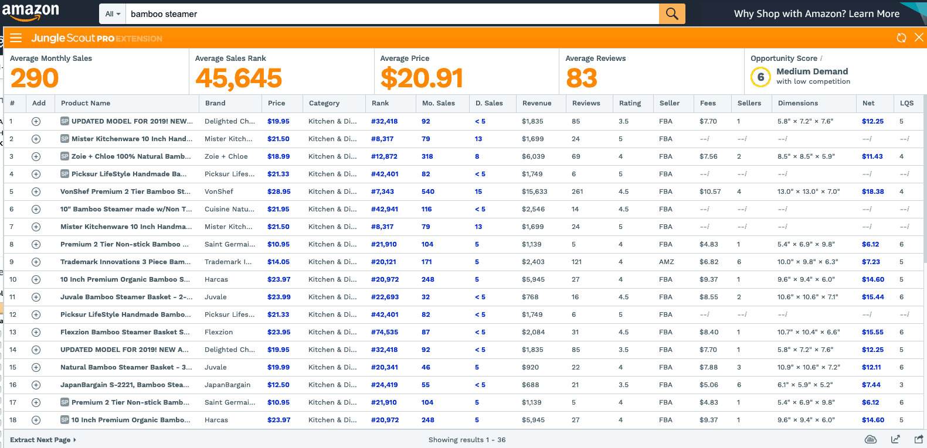Click the Opportunity Score 6 circle
This screenshot has width=927, height=448.
760,77
